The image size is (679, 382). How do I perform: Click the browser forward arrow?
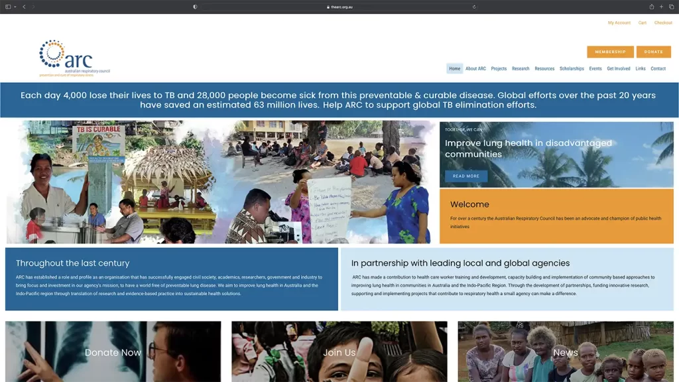[33, 7]
